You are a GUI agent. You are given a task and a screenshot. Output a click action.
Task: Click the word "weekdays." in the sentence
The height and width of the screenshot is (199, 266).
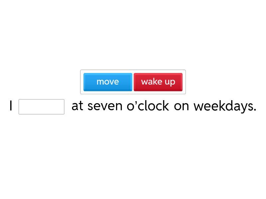(225, 106)
